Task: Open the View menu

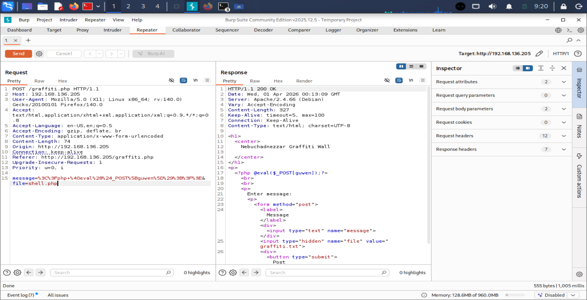Action: pos(118,20)
